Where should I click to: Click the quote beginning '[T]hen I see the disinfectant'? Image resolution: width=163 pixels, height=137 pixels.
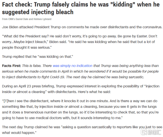(x=80, y=109)
